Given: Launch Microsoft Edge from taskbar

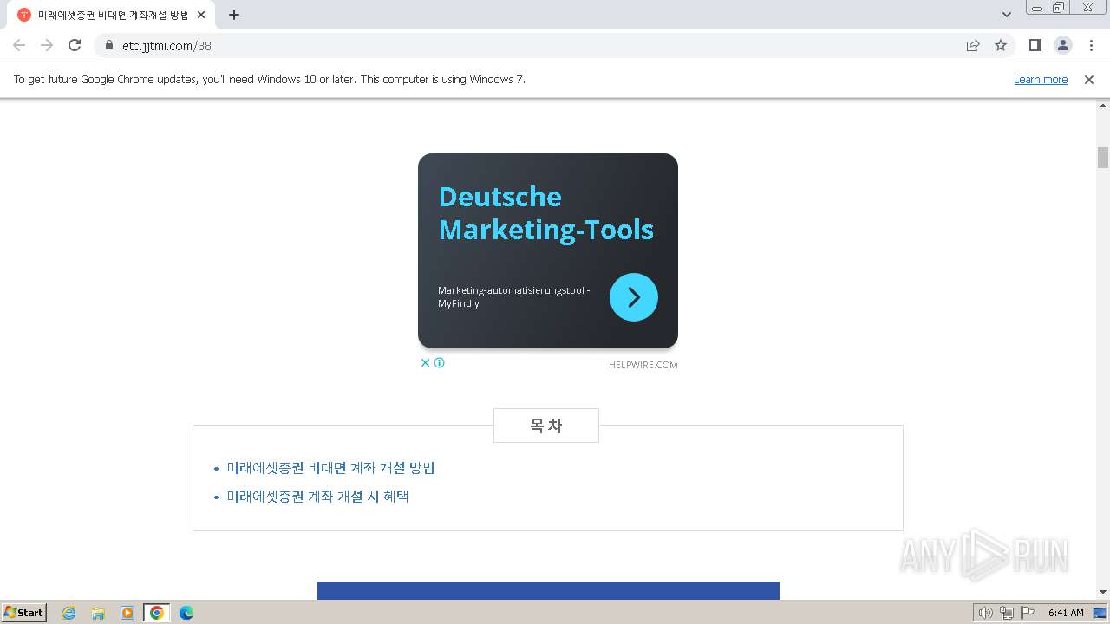Looking at the screenshot, I should (186, 613).
